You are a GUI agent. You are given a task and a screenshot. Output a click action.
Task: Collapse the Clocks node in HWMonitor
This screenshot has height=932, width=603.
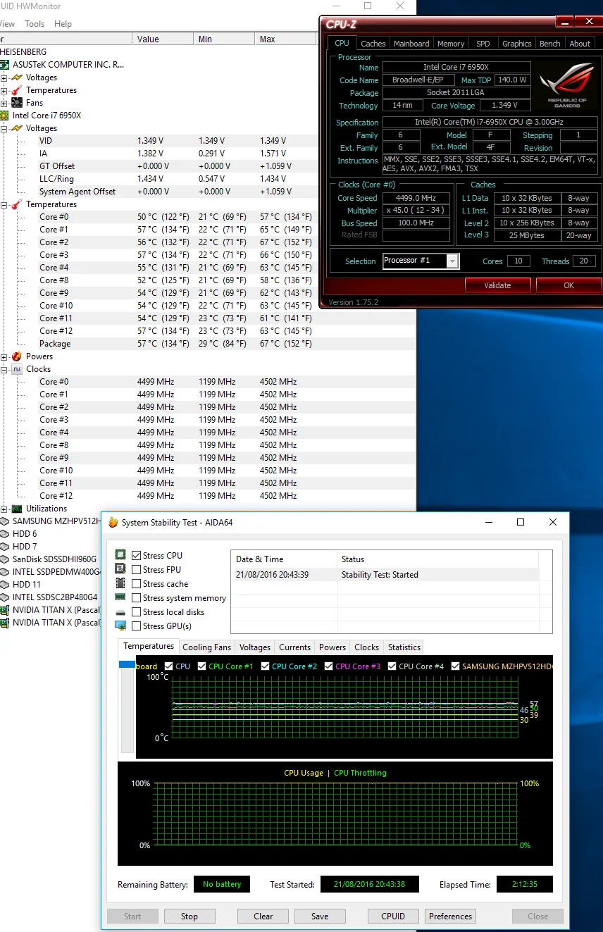click(4, 369)
